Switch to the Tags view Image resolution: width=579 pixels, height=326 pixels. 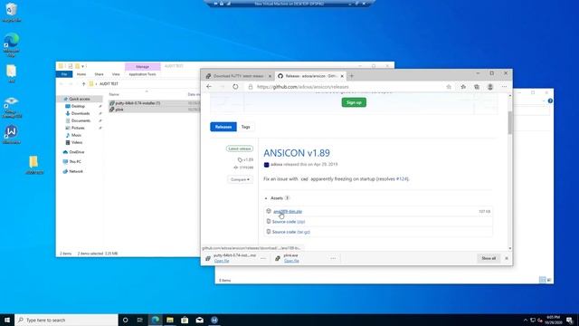tap(245, 127)
